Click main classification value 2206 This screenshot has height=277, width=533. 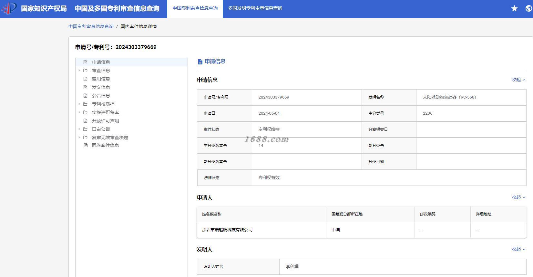coord(427,113)
